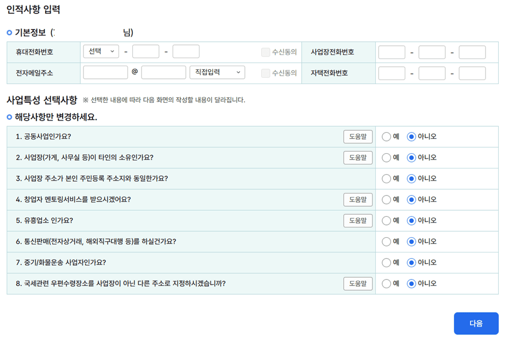The width and height of the screenshot is (509, 340).
Task: Click the 사업장전화번호 label
Action: (332, 52)
